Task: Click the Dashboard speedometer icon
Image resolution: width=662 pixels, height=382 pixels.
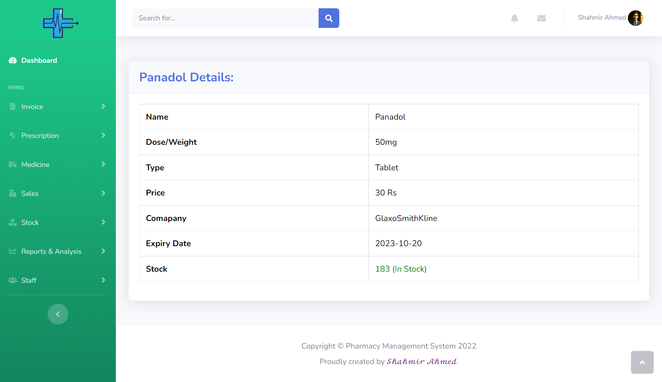Action: 13,60
